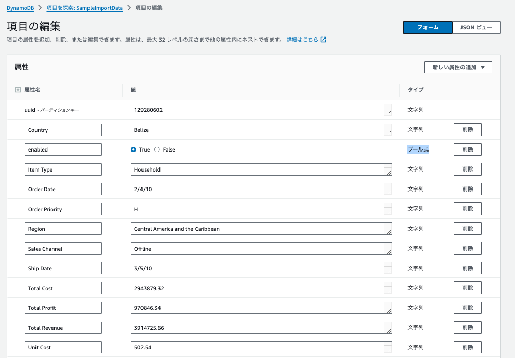Click the Sales Channel value textarea
515x358 pixels.
257,249
